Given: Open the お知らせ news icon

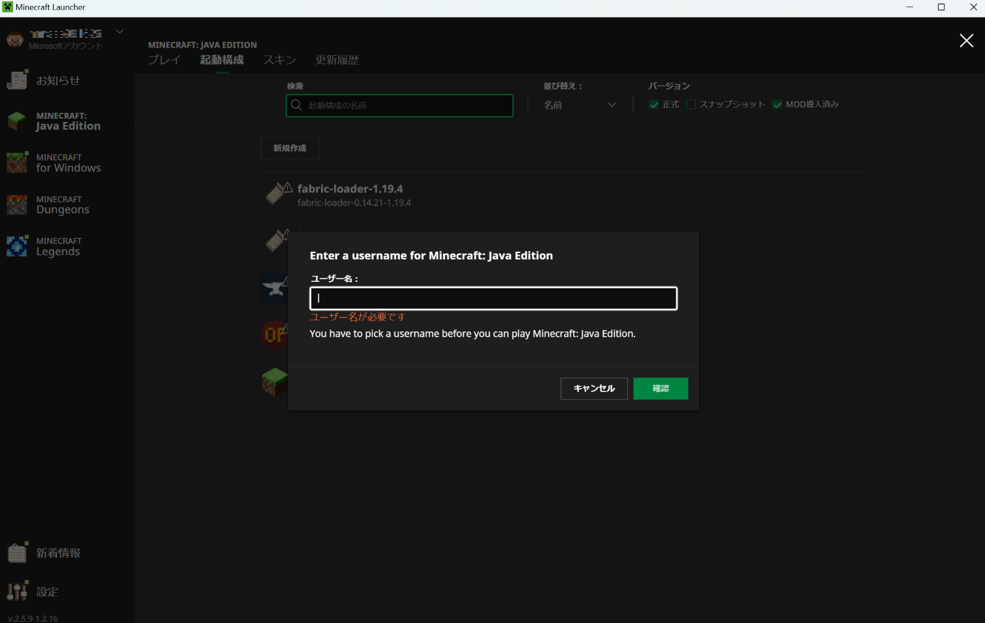Looking at the screenshot, I should point(18,80).
